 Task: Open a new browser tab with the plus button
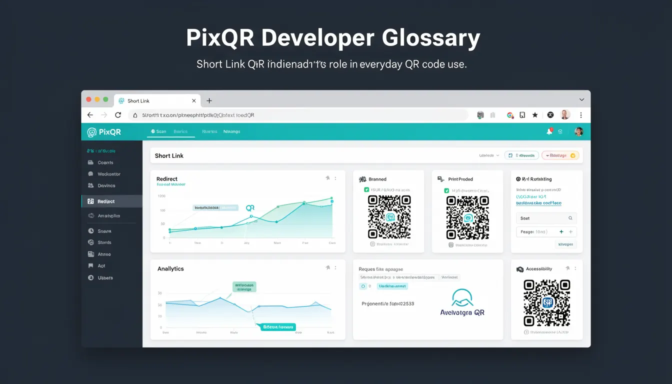pyautogui.click(x=209, y=100)
